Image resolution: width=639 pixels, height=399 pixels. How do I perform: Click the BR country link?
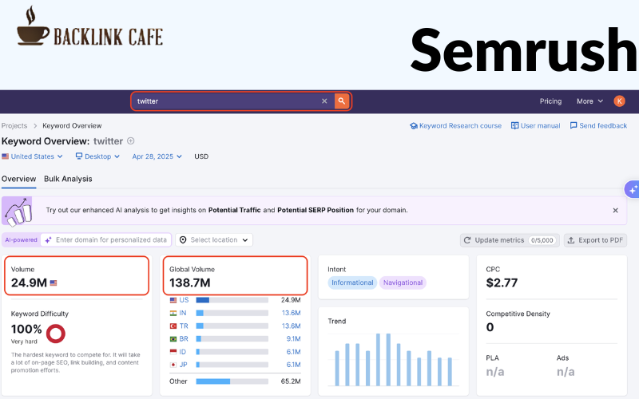coord(184,338)
